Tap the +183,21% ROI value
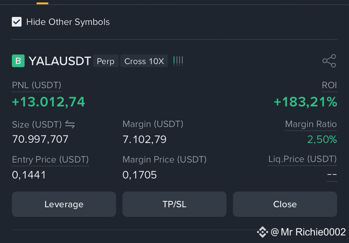349x243 pixels. pos(305,102)
